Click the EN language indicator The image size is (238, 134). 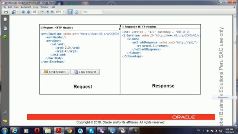click(x=199, y=130)
